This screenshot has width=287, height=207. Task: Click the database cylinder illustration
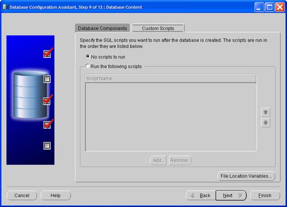30,95
